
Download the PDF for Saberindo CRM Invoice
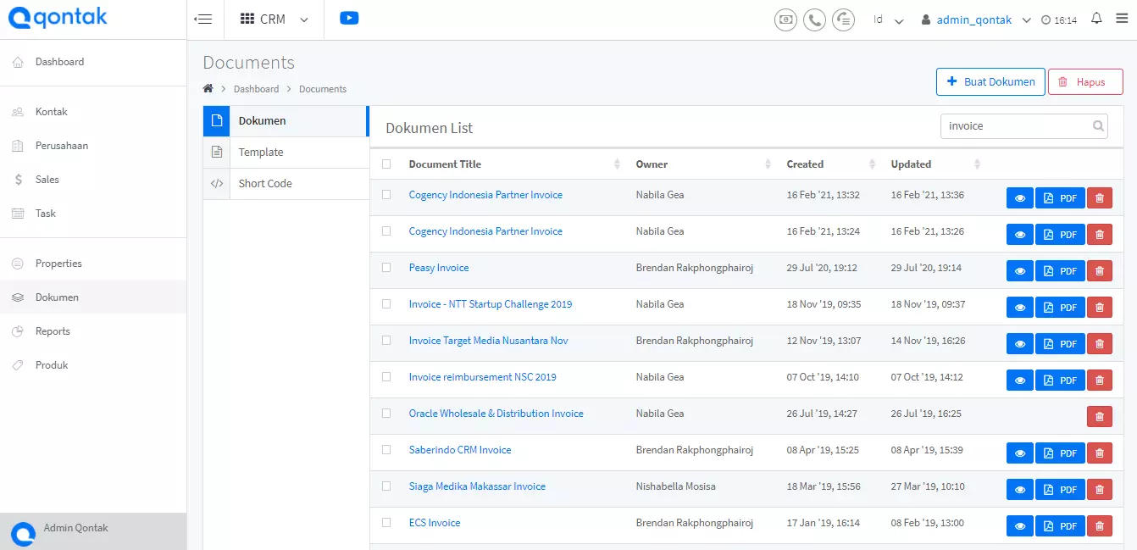tap(1060, 453)
